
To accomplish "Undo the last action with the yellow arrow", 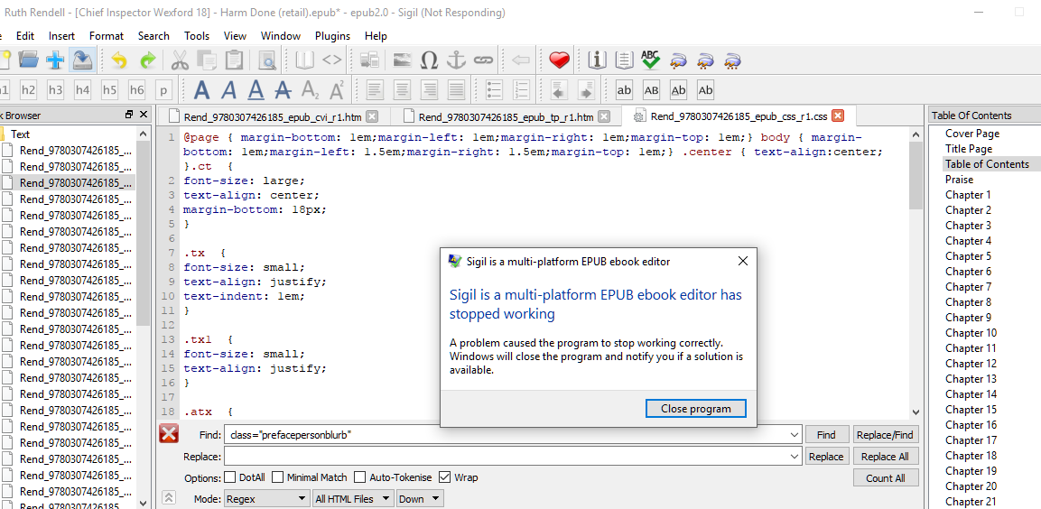I will click(x=119, y=60).
